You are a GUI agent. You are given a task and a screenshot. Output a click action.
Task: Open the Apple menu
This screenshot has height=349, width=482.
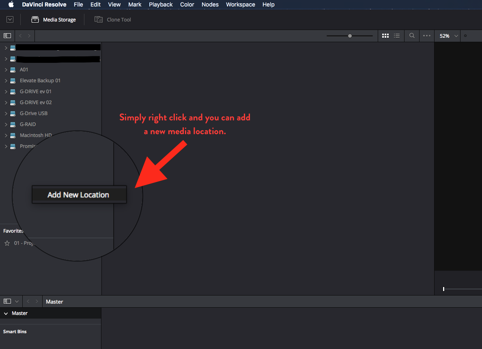click(11, 4)
